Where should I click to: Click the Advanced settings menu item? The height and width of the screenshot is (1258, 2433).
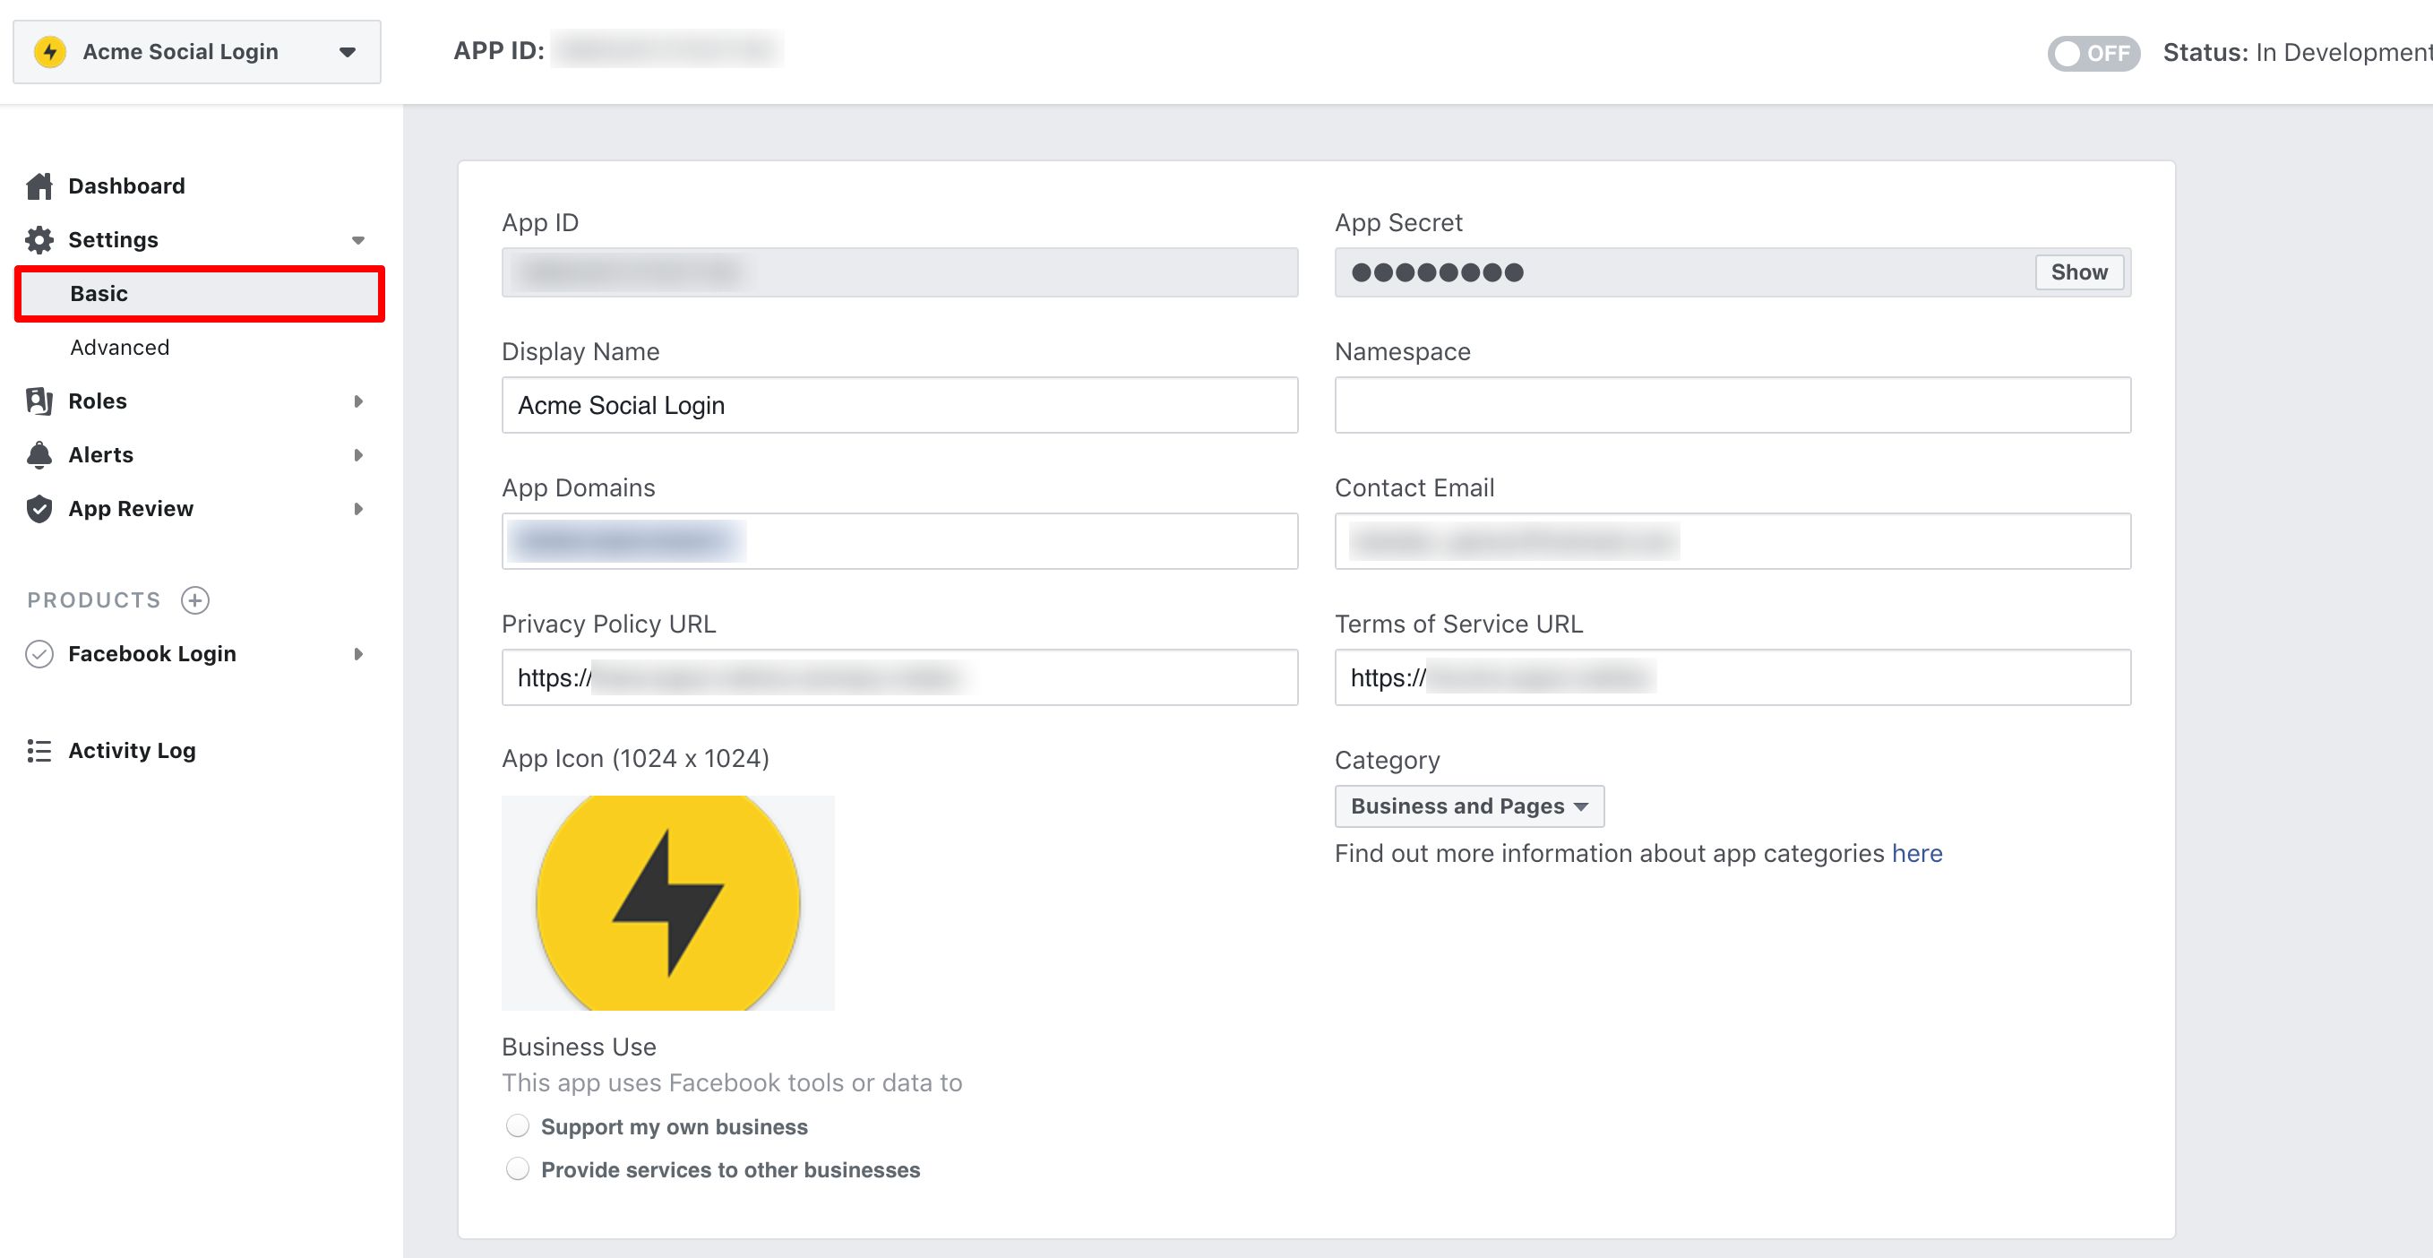point(120,345)
